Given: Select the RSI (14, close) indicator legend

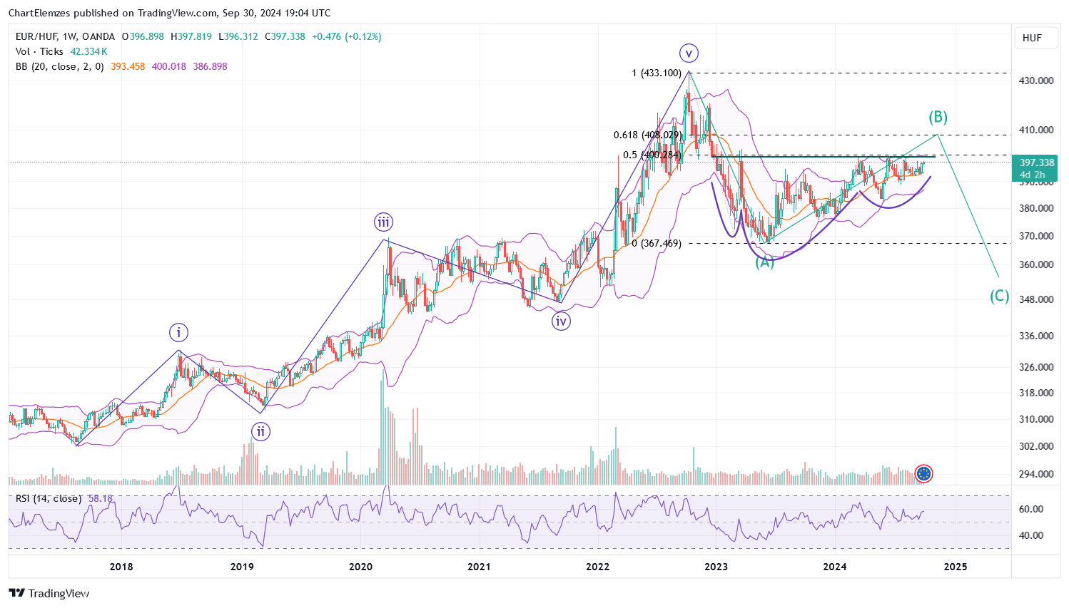Looking at the screenshot, I should [49, 498].
